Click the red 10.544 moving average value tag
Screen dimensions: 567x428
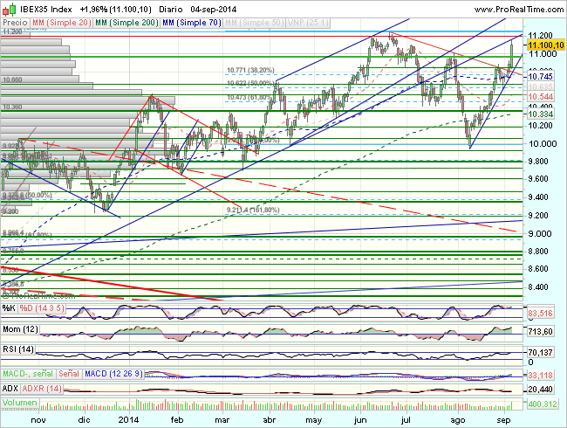pyautogui.click(x=540, y=97)
